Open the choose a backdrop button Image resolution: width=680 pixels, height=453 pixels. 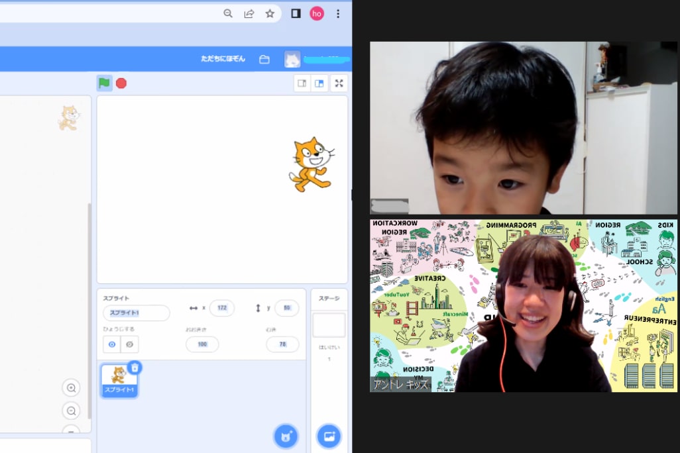coord(329,436)
